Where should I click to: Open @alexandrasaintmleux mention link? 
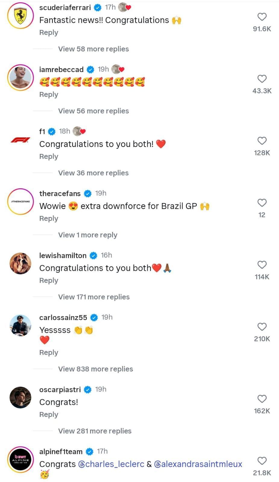(x=198, y=464)
